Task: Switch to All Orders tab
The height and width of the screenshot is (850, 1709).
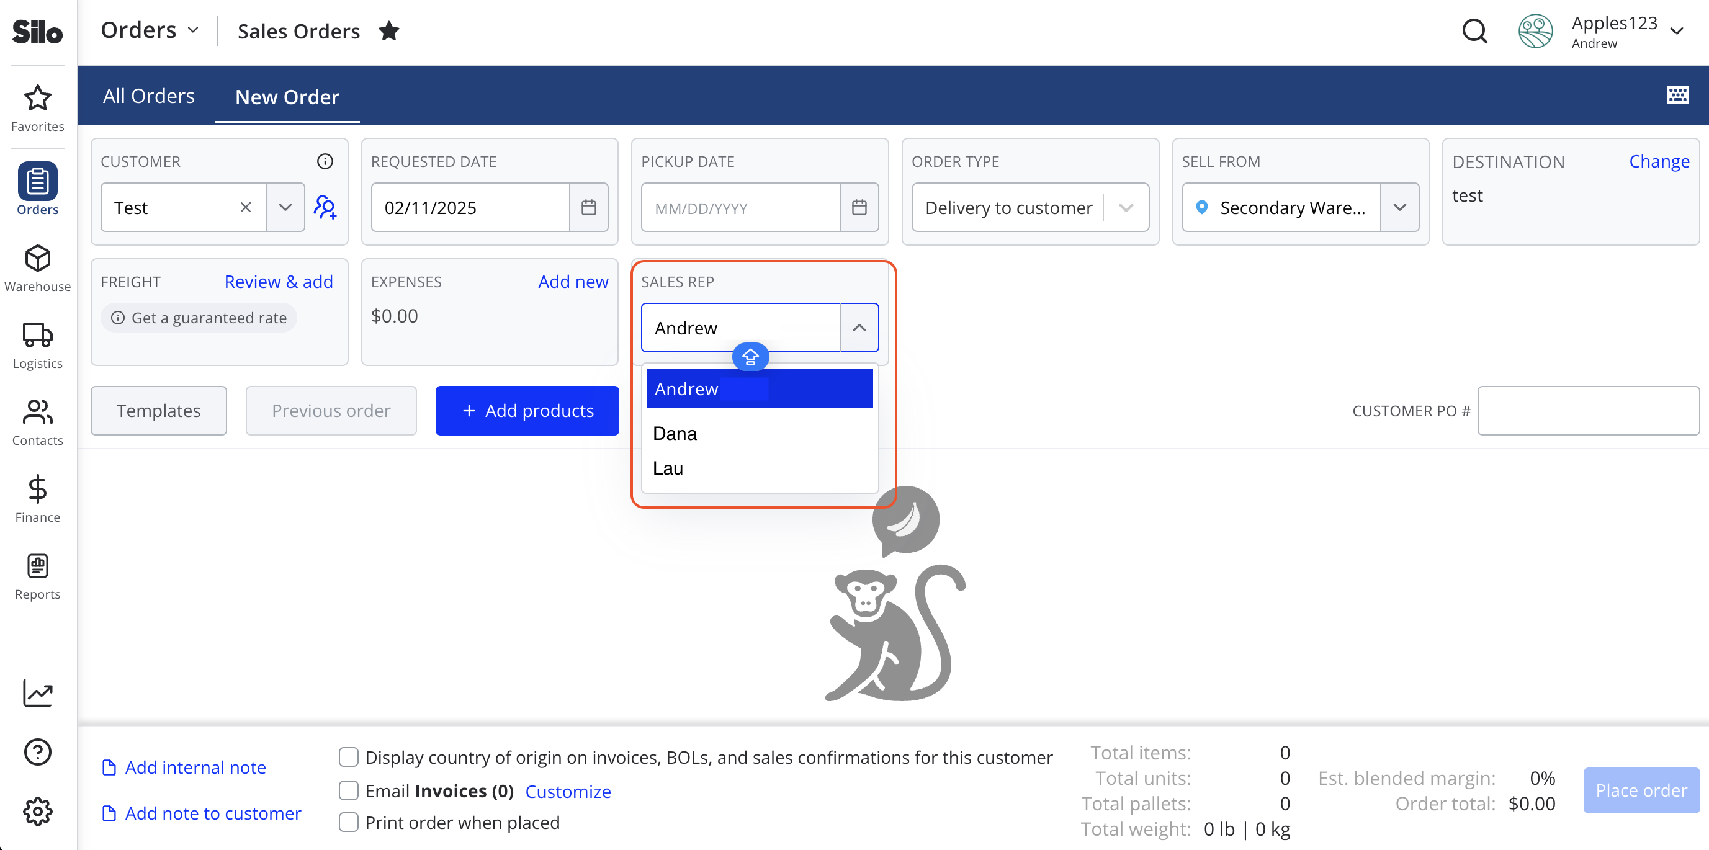Action: 148,96
